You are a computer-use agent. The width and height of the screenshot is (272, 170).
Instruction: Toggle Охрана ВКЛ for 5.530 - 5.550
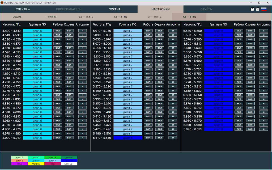tap(250, 31)
